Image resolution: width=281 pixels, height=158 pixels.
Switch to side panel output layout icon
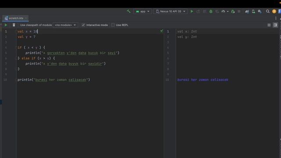coord(275,25)
